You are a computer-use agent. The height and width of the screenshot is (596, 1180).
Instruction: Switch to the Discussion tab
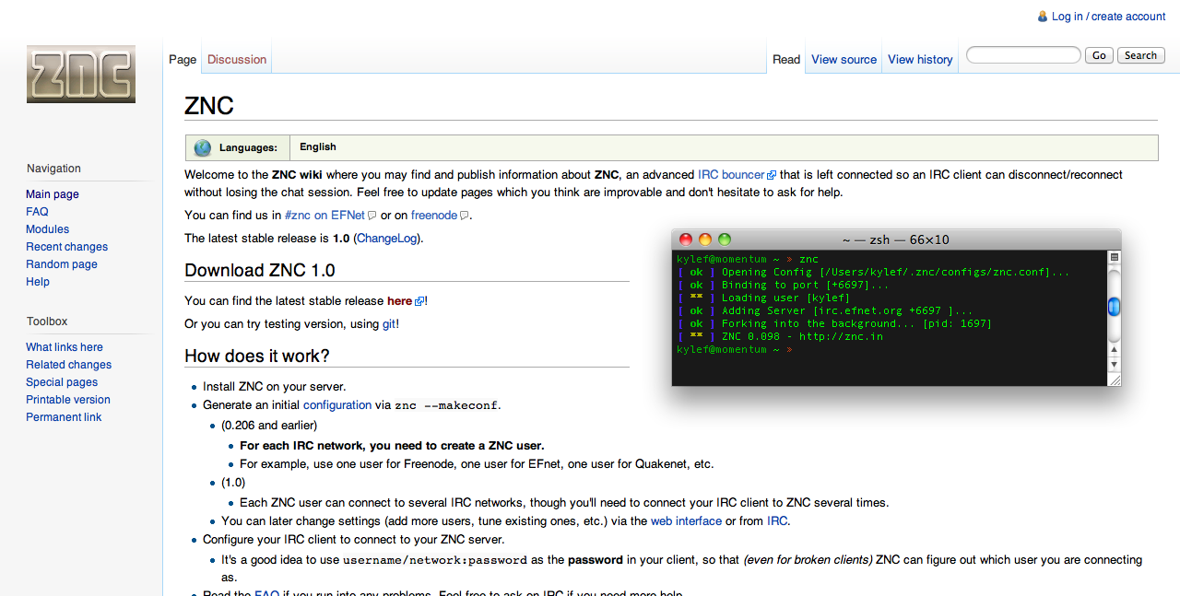237,60
